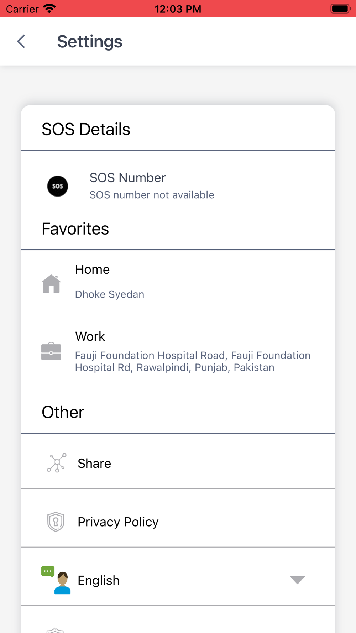
Task: Open the English language selector
Action: [x=178, y=577]
